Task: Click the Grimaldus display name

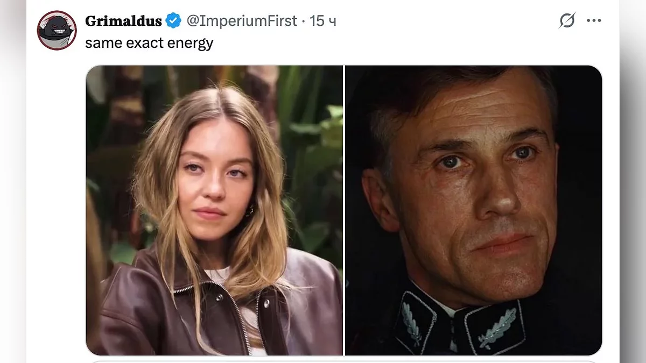Action: point(123,21)
